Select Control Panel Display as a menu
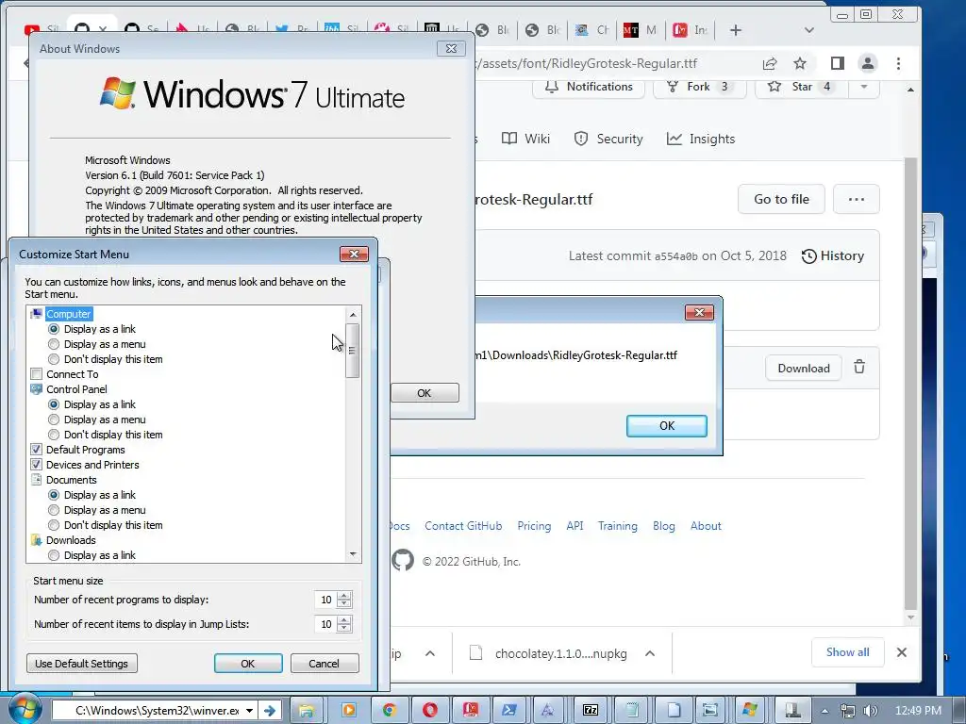 point(97,420)
